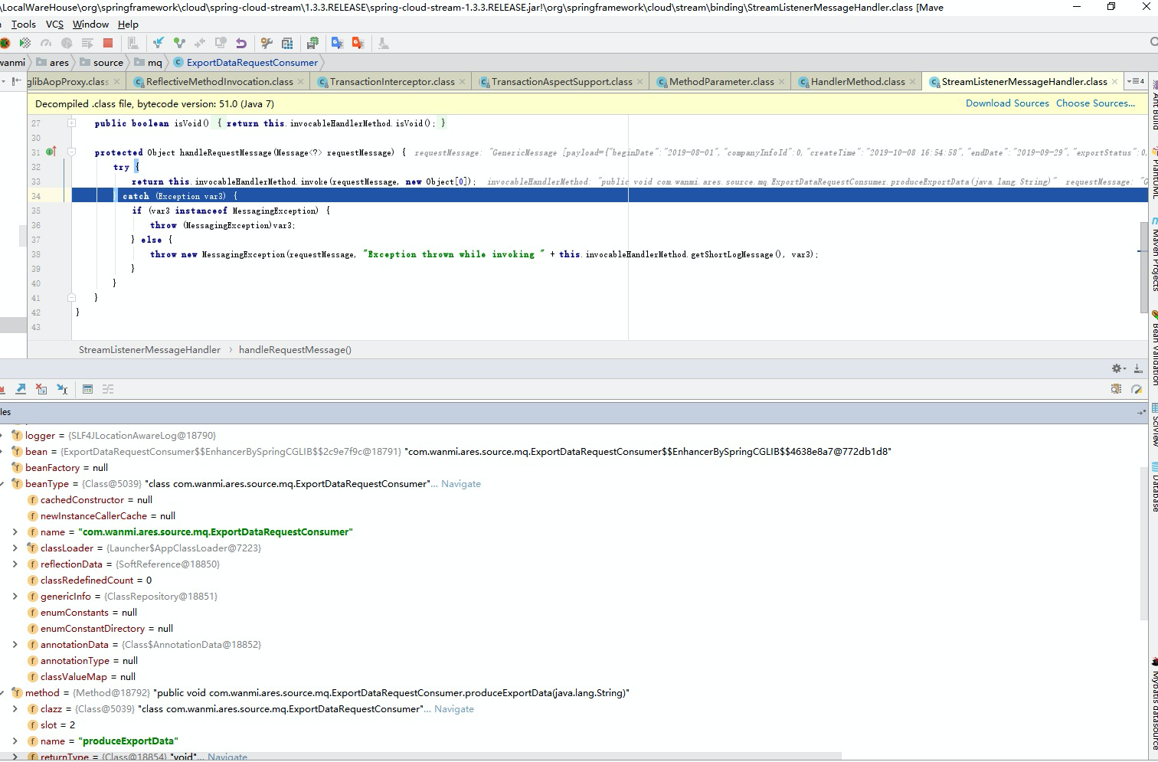Viewport: 1158px width, 762px height.
Task: Click the grayed download icon after Translate icons
Action: tap(383, 43)
